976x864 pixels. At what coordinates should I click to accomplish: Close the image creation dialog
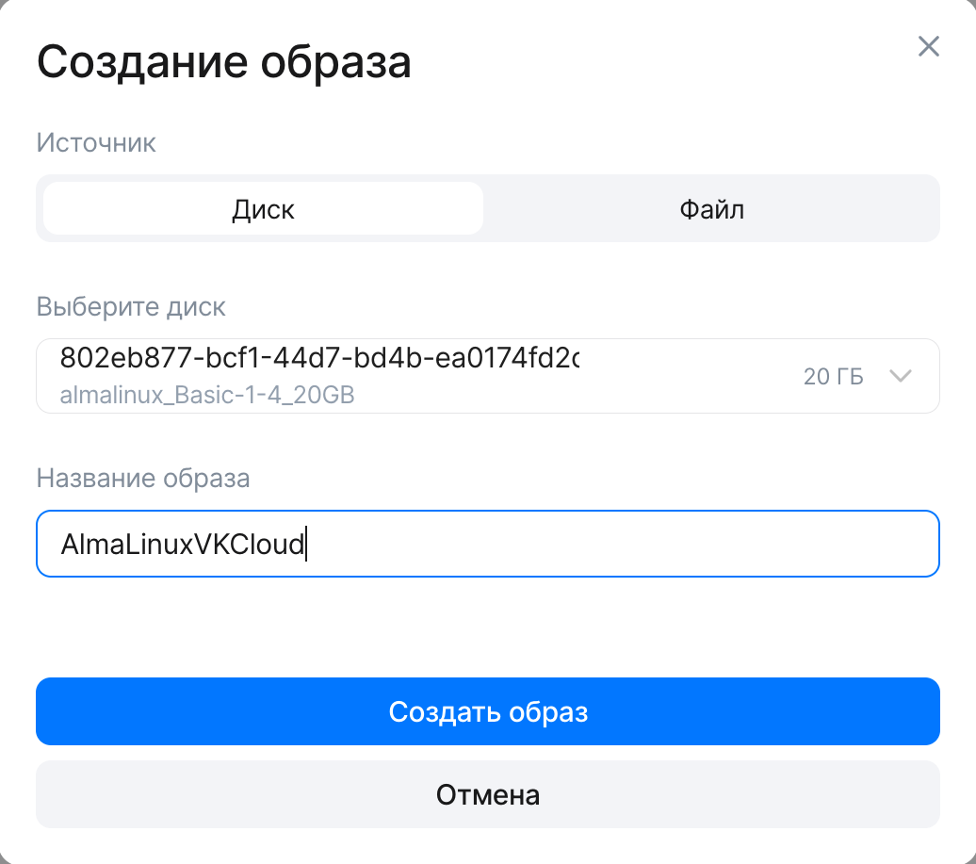point(928,47)
